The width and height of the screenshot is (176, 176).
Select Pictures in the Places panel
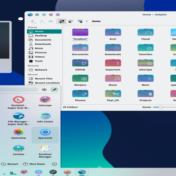(x=44, y=52)
